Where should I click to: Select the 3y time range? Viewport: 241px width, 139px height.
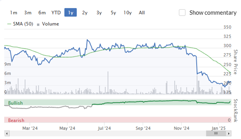click(x=99, y=13)
